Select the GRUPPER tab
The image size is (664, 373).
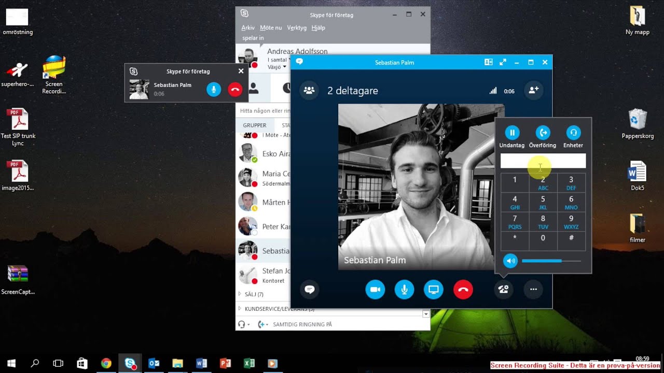click(x=255, y=125)
